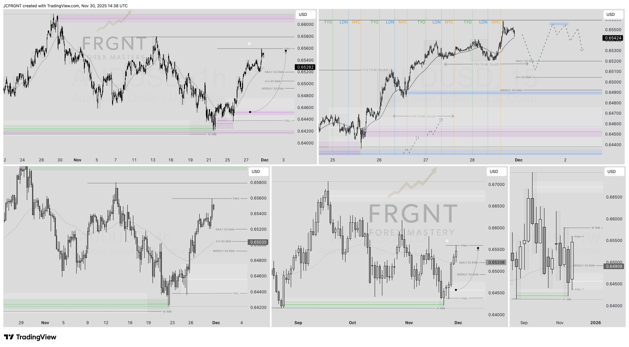Click the TYO label nearest date 27
The width and height of the screenshot is (629, 347).
pyautogui.click(x=421, y=22)
